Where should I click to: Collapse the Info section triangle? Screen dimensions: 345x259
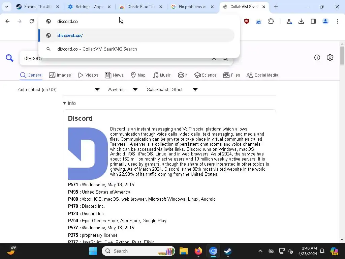pos(64,103)
